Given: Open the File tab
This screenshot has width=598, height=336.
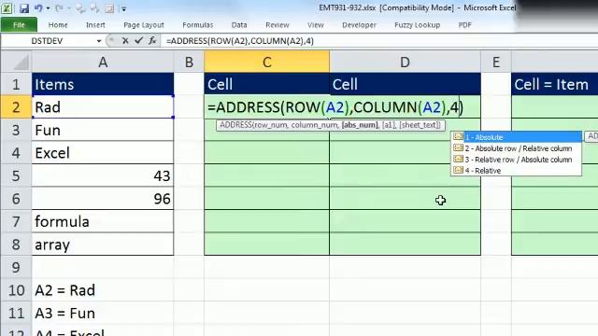Looking at the screenshot, I should click(19, 25).
